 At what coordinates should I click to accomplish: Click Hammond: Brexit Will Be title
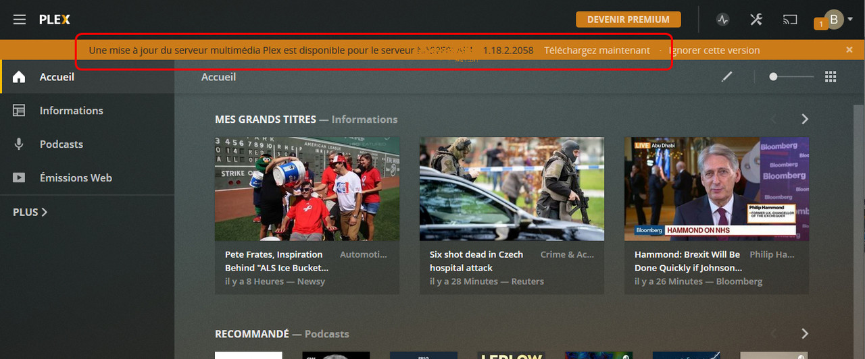pyautogui.click(x=687, y=261)
